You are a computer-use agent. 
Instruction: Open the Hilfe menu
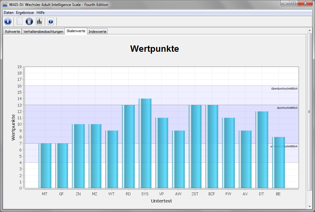tap(40, 13)
